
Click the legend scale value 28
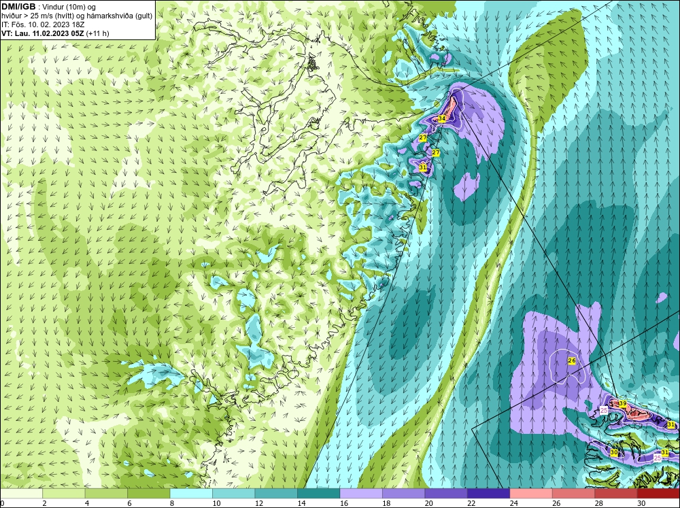click(599, 503)
